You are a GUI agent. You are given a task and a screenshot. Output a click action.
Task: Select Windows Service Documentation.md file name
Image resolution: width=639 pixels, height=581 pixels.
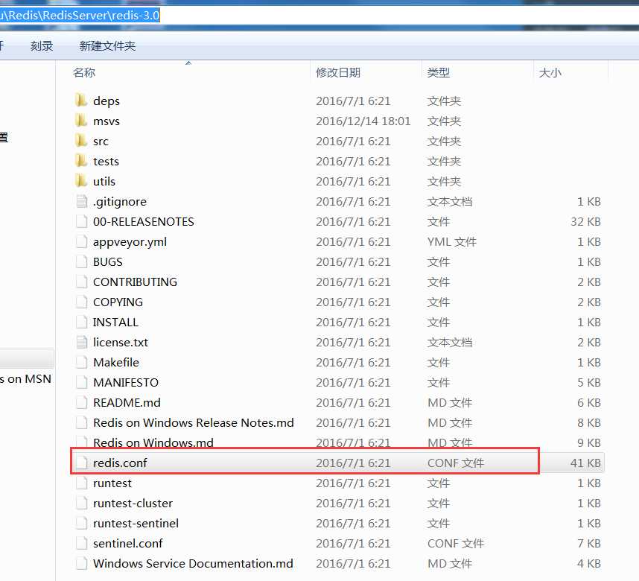(193, 563)
